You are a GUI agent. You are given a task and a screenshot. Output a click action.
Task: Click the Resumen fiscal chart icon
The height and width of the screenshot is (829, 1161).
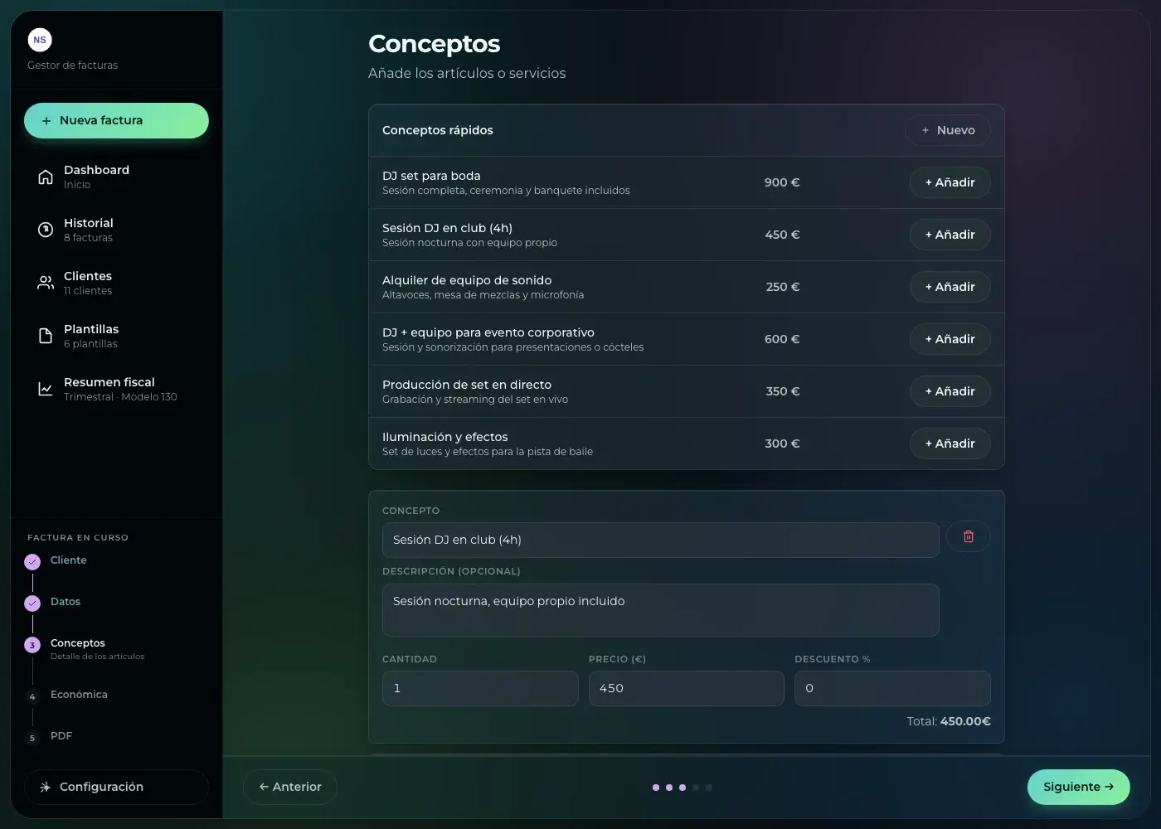46,389
